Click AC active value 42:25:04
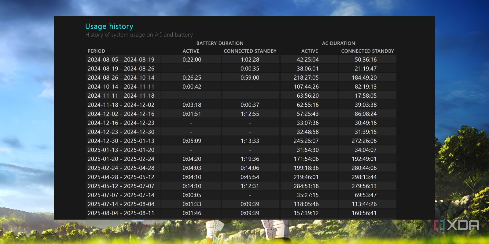The height and width of the screenshot is (244, 489). click(x=308, y=59)
